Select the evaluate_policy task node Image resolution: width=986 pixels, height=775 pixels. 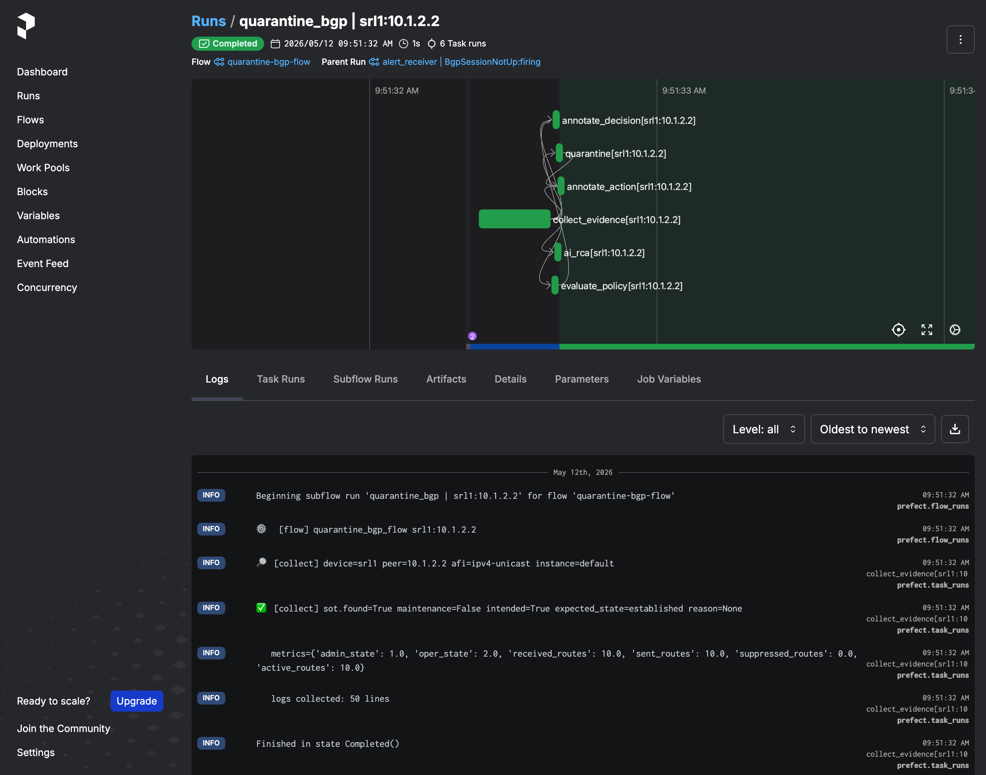555,285
